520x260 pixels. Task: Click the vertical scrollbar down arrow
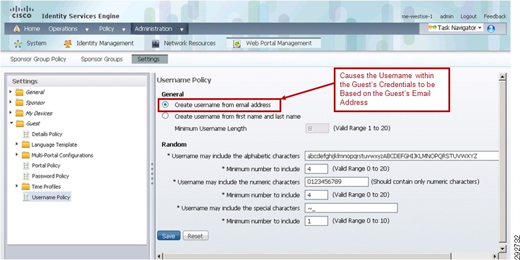coord(503,248)
